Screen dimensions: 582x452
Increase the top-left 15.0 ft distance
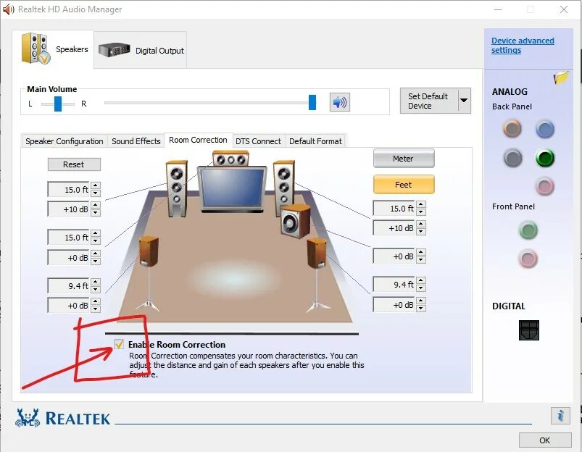point(96,185)
